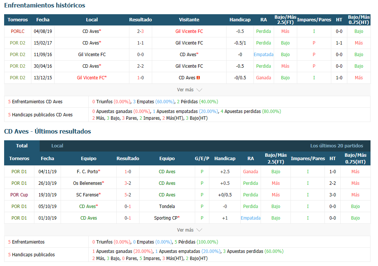Image resolution: width=378 pixels, height=266 pixels.
Task: Expand 'Ver más' under Enfrentamientos históricos
Action: tap(190, 90)
